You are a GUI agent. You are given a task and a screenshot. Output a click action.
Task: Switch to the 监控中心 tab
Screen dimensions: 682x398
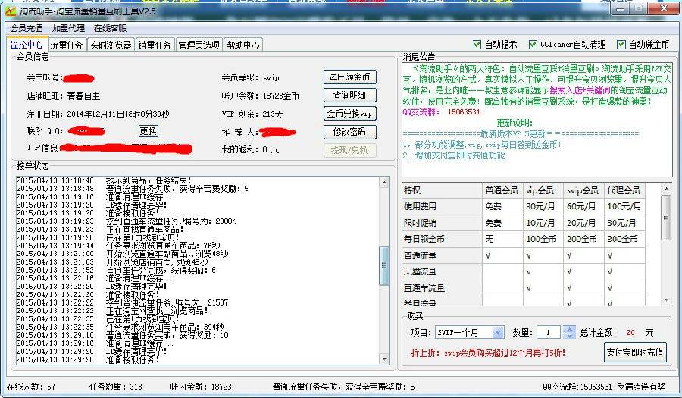pyautogui.click(x=27, y=45)
